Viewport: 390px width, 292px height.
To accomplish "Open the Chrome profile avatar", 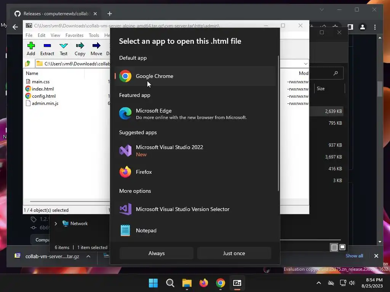I will 363,27.
